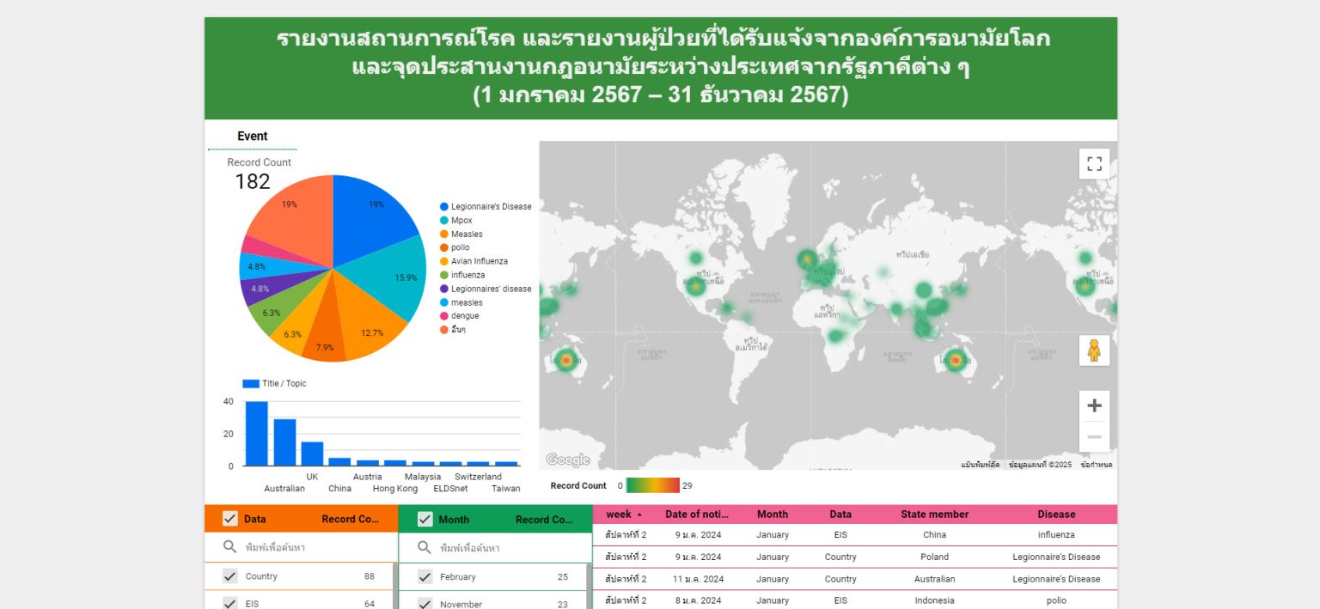Uncheck the November checkbox
Viewport: 1320px width, 609px height.
[425, 604]
